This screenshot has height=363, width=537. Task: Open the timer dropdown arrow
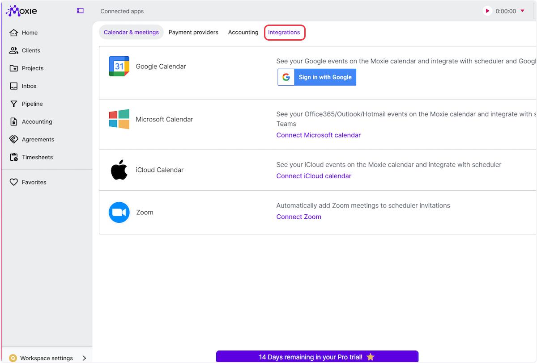(523, 11)
